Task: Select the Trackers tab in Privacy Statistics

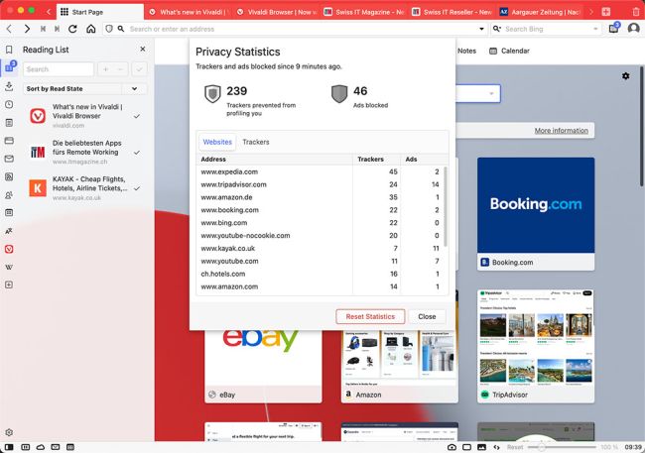Action: point(256,142)
